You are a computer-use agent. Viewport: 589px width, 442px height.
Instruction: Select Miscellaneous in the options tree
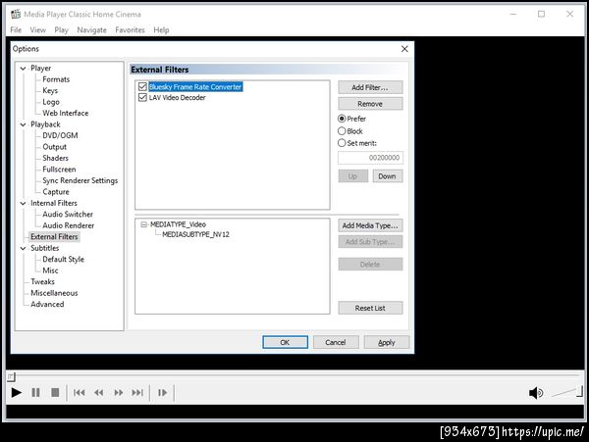(54, 293)
